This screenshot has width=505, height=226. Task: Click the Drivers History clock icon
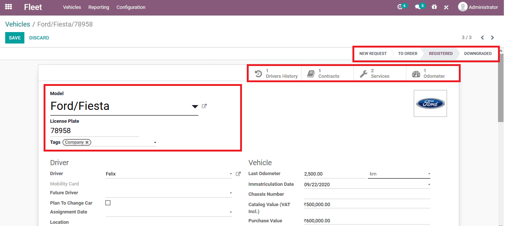pyautogui.click(x=259, y=73)
